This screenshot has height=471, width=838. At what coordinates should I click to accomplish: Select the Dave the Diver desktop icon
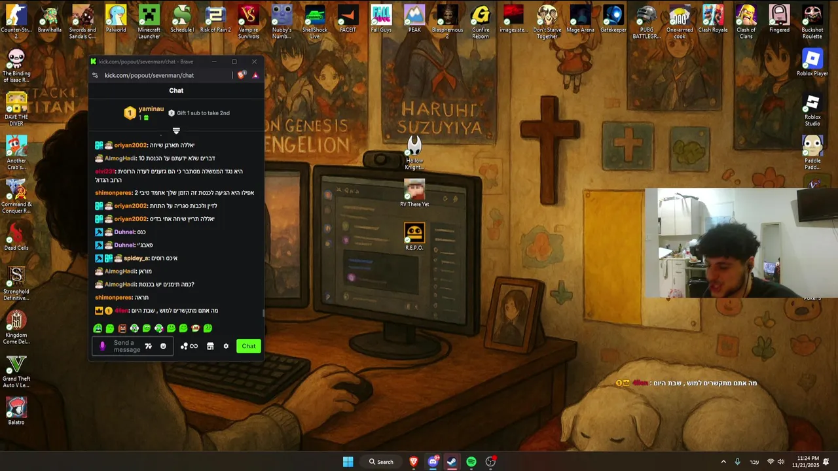(16, 109)
